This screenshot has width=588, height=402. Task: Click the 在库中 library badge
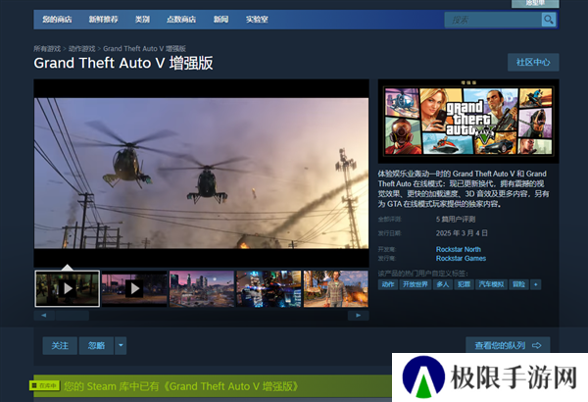point(45,385)
